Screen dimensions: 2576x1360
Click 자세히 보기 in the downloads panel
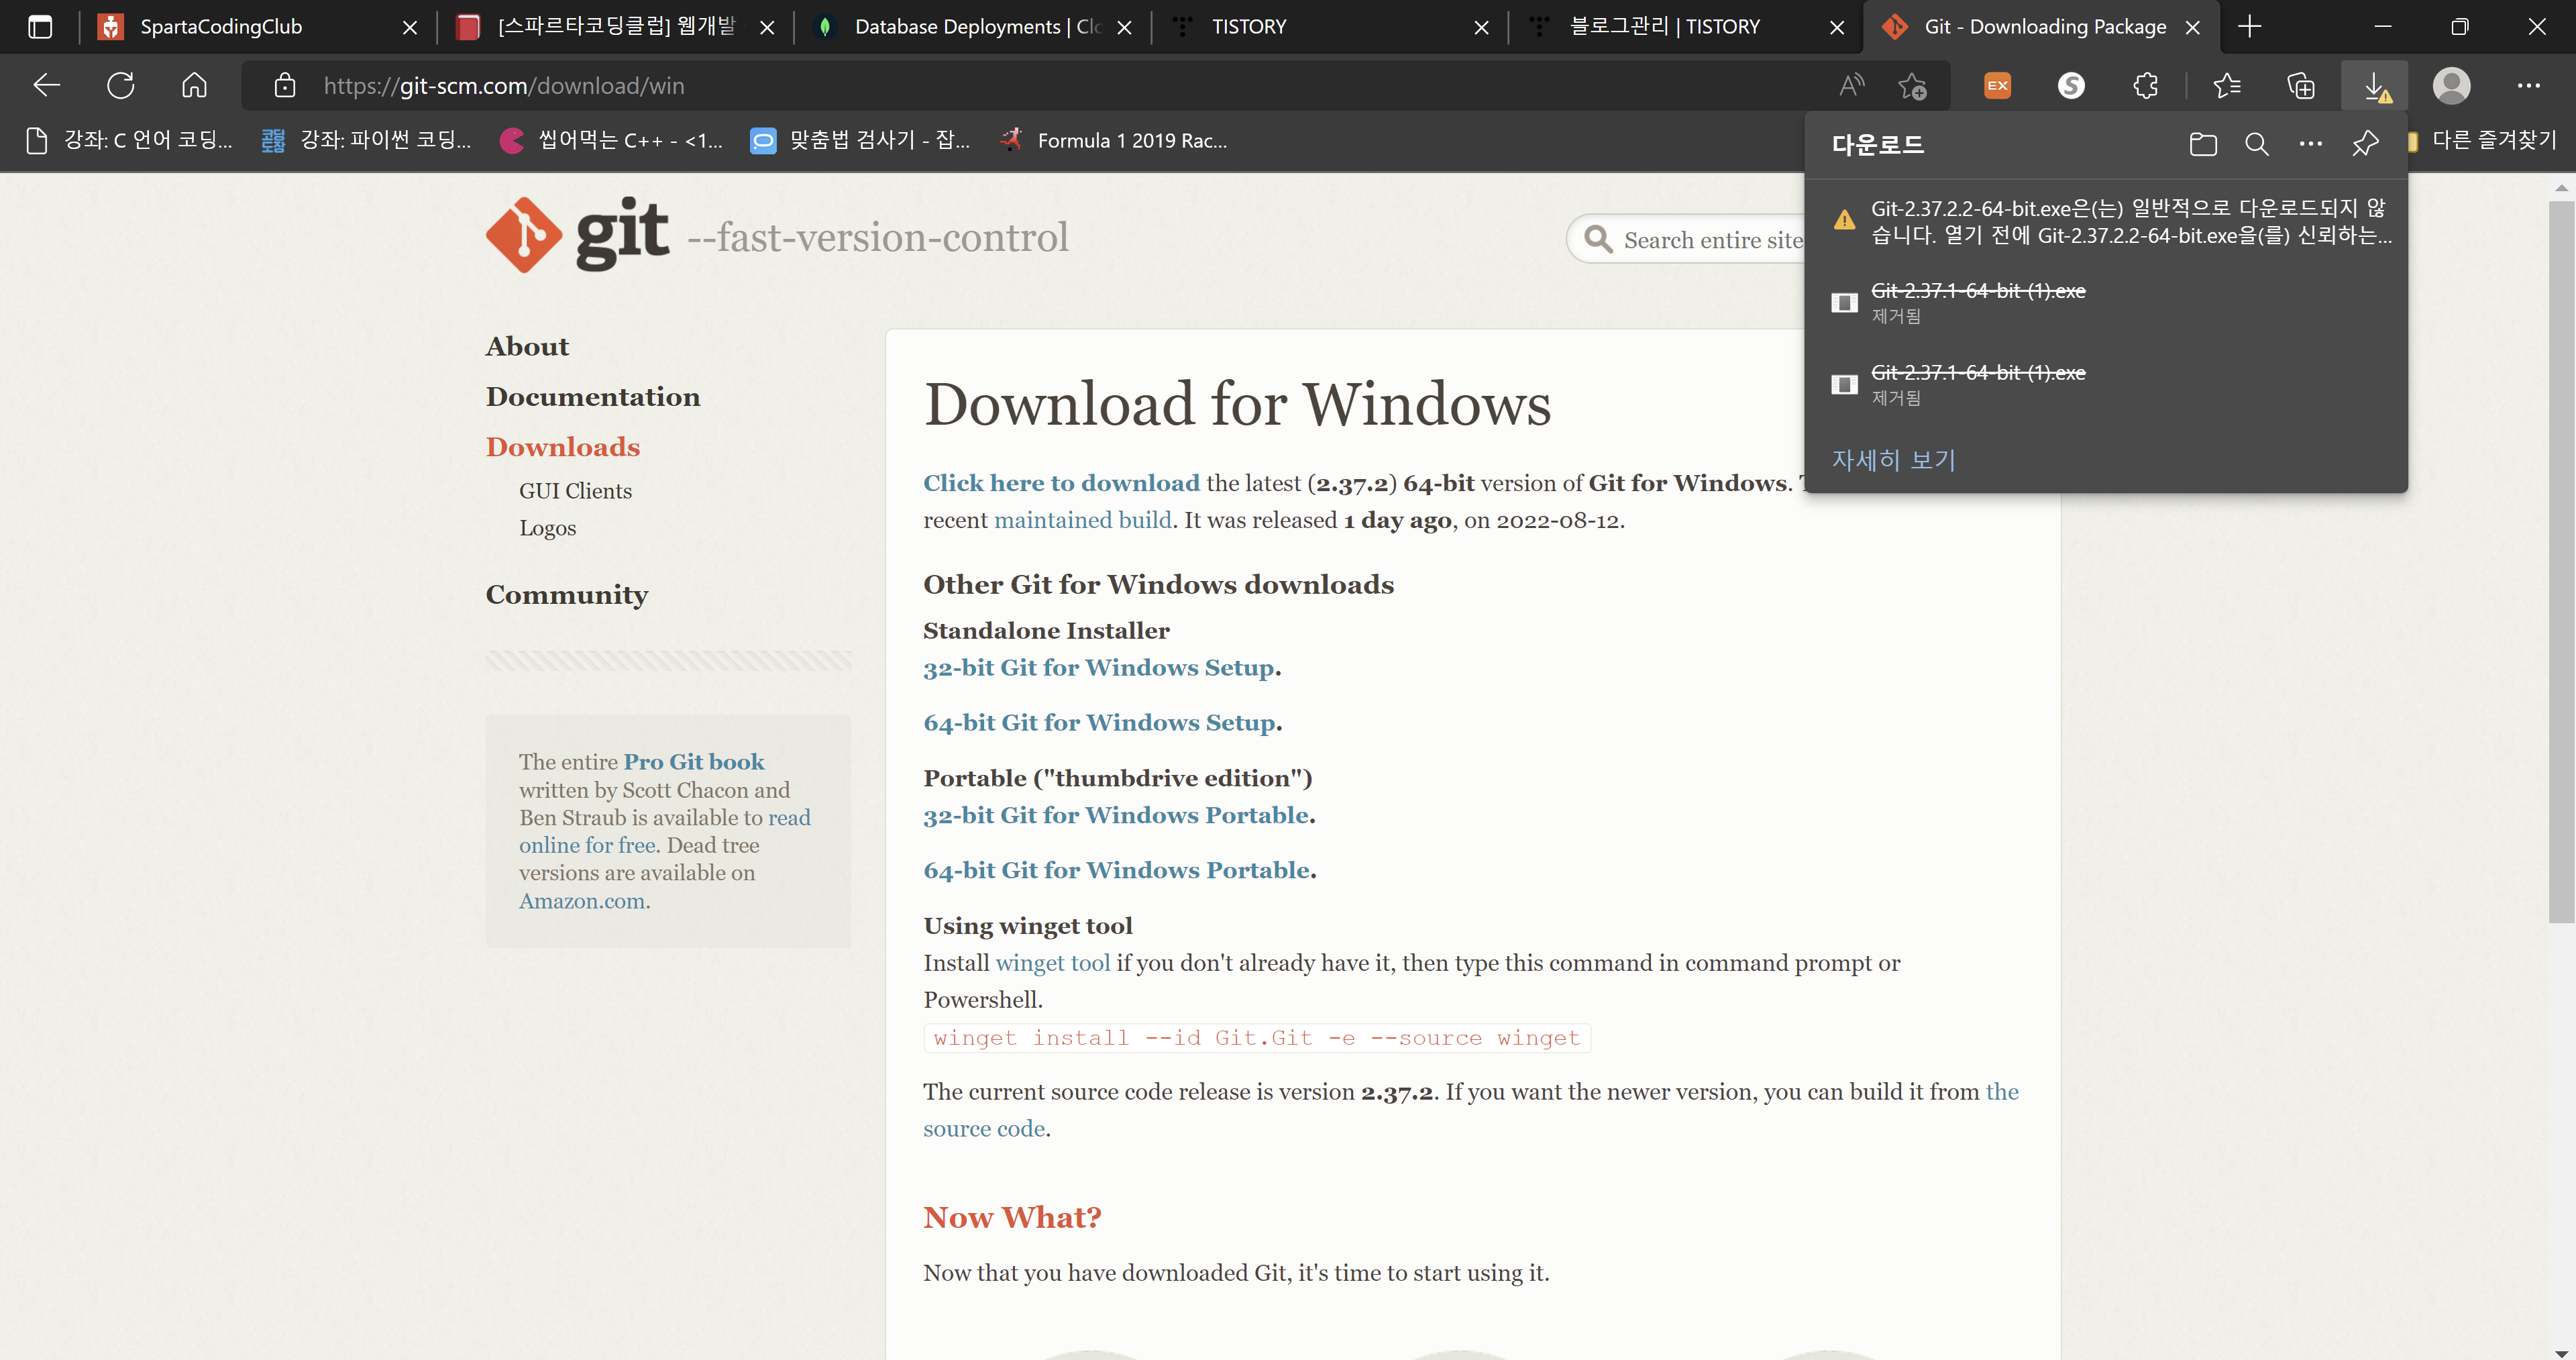click(1893, 460)
